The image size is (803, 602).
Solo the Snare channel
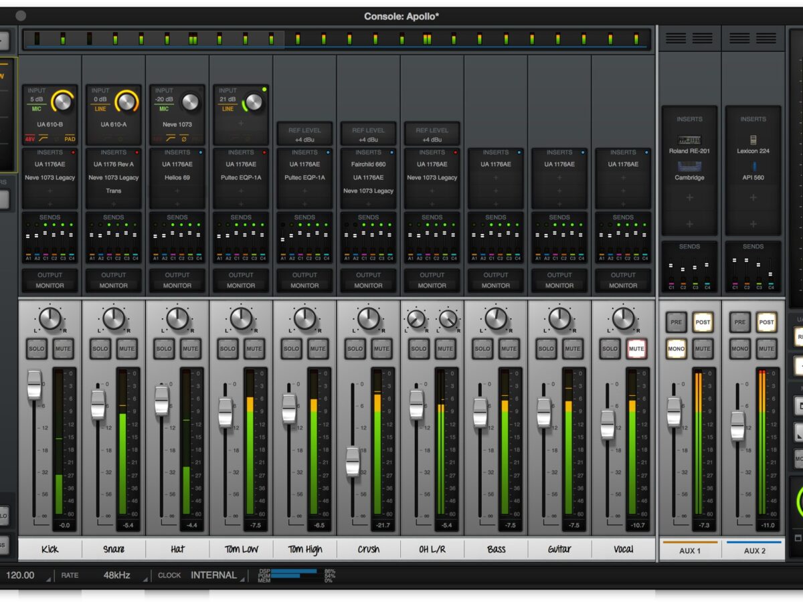coord(100,348)
